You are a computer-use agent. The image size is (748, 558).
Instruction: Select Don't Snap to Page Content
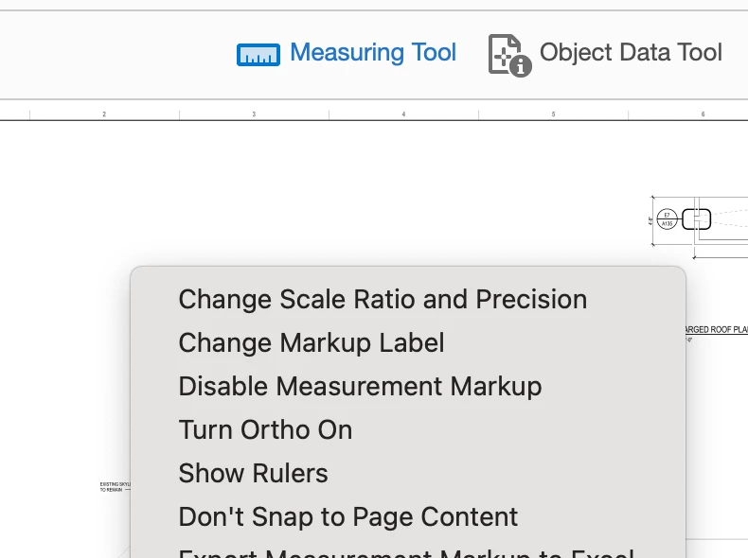(x=347, y=517)
